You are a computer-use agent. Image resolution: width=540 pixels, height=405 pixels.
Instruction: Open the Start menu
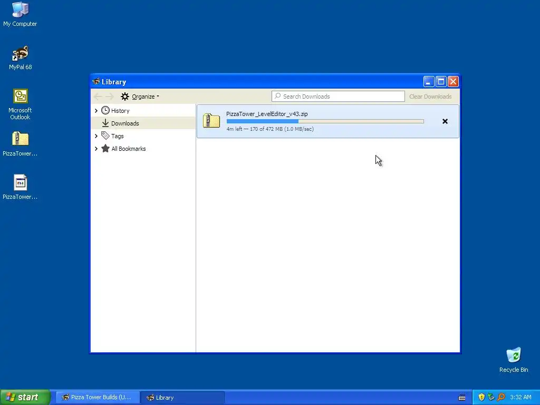25,397
